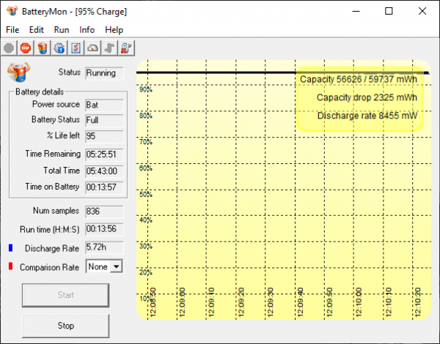Click the gauge meter toolbar icon

92,48
